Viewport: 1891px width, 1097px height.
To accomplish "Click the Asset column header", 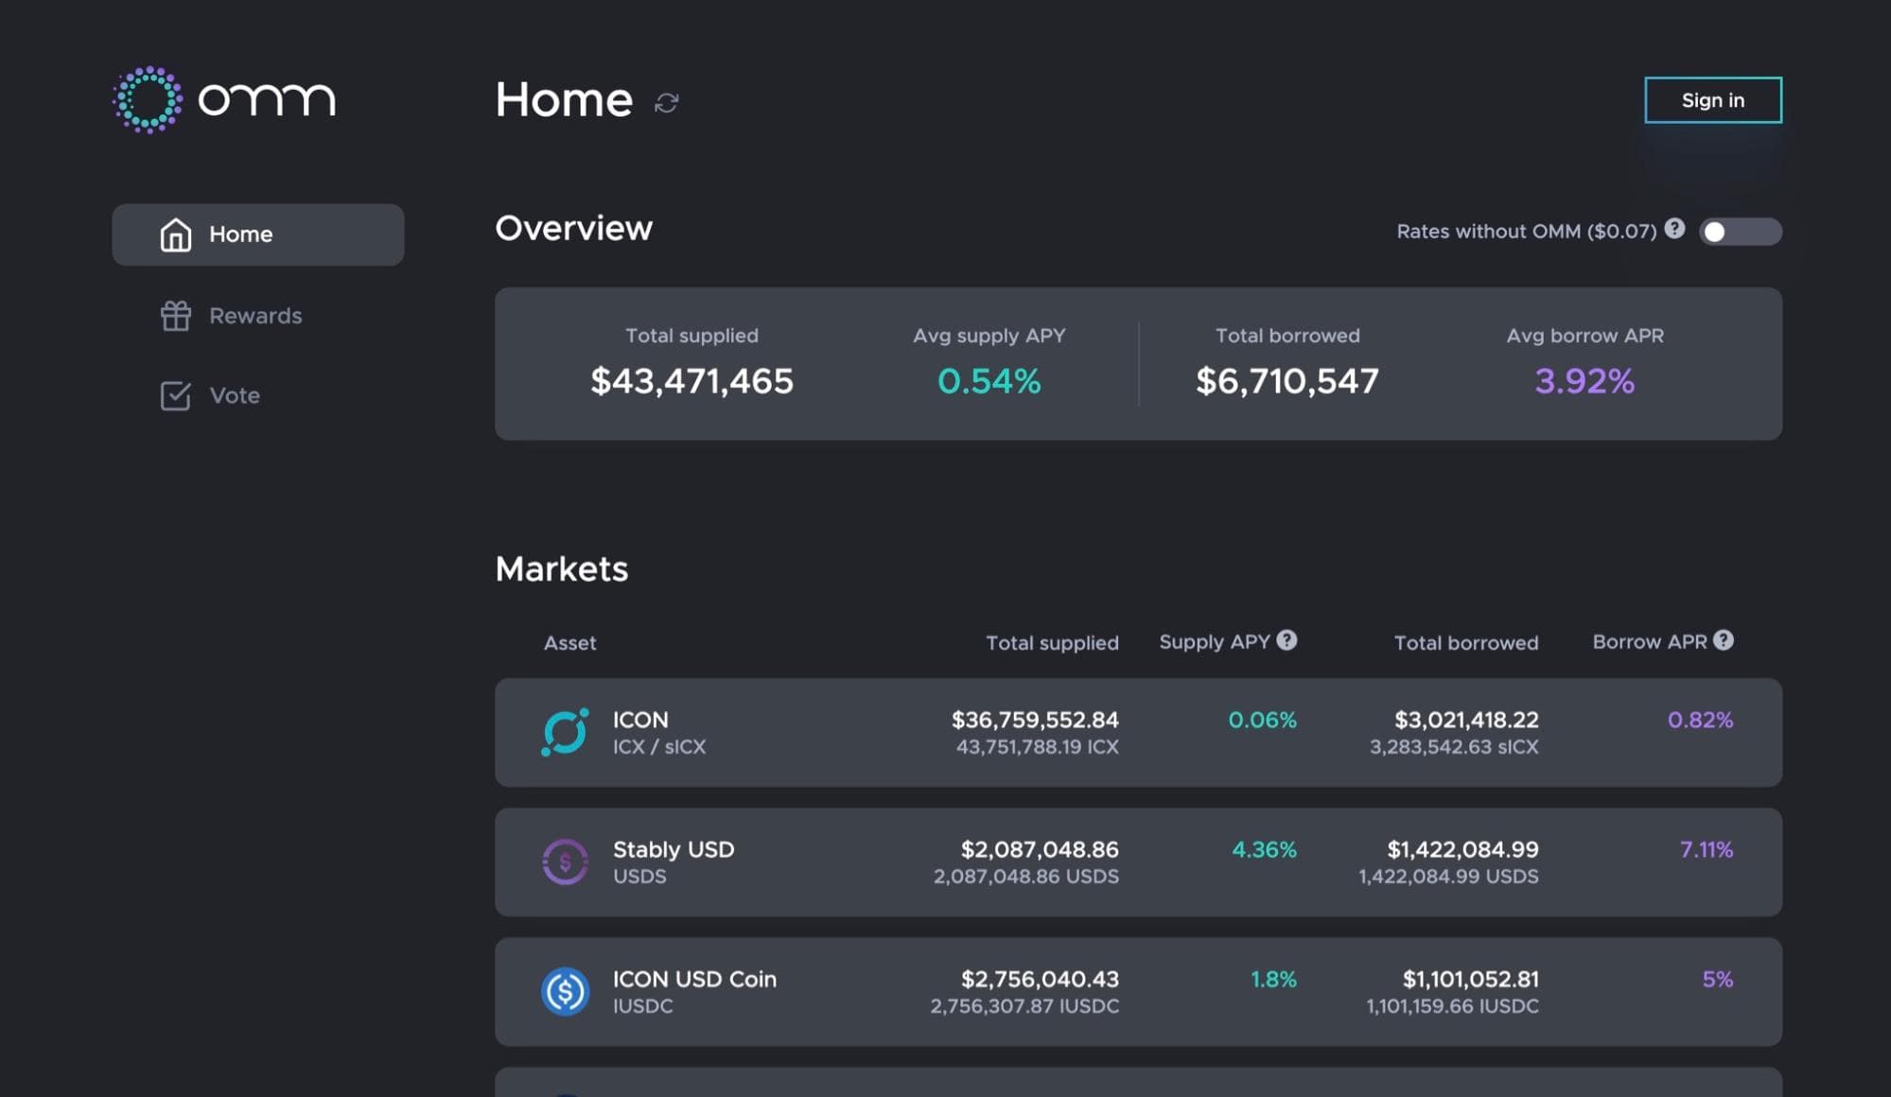I will coord(569,643).
